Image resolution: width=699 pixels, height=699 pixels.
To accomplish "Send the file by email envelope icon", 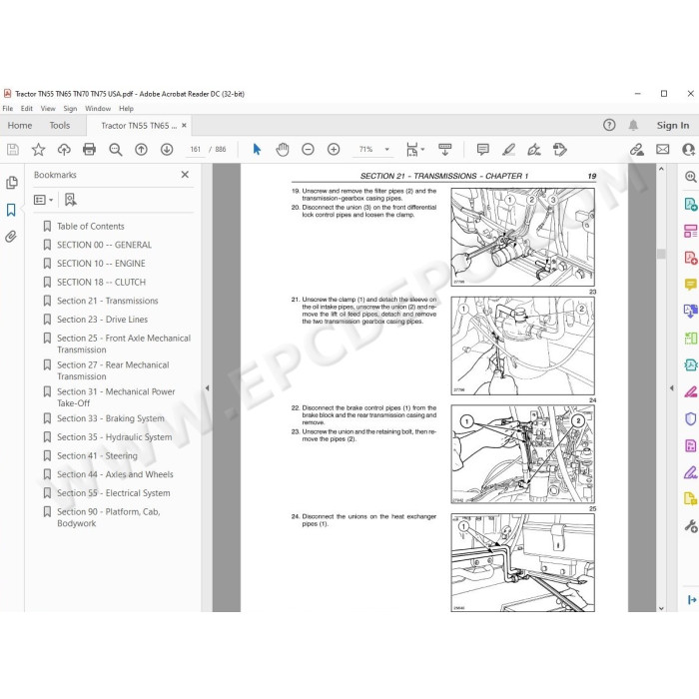I will [662, 150].
